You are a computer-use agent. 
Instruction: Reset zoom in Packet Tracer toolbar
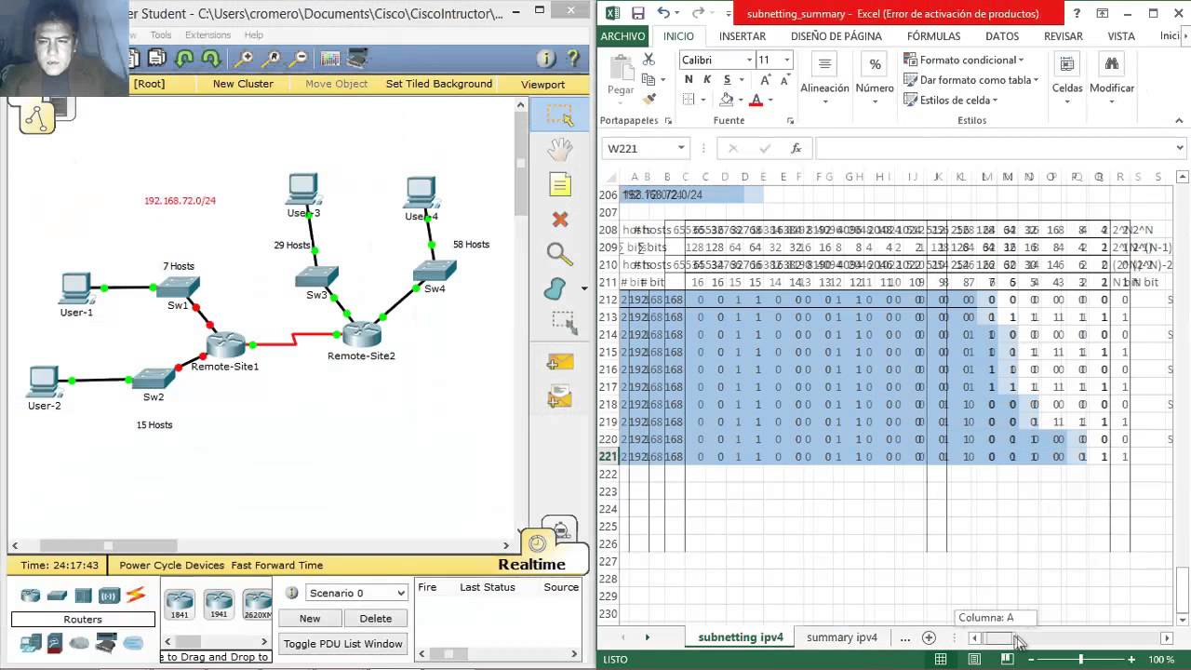tap(272, 59)
